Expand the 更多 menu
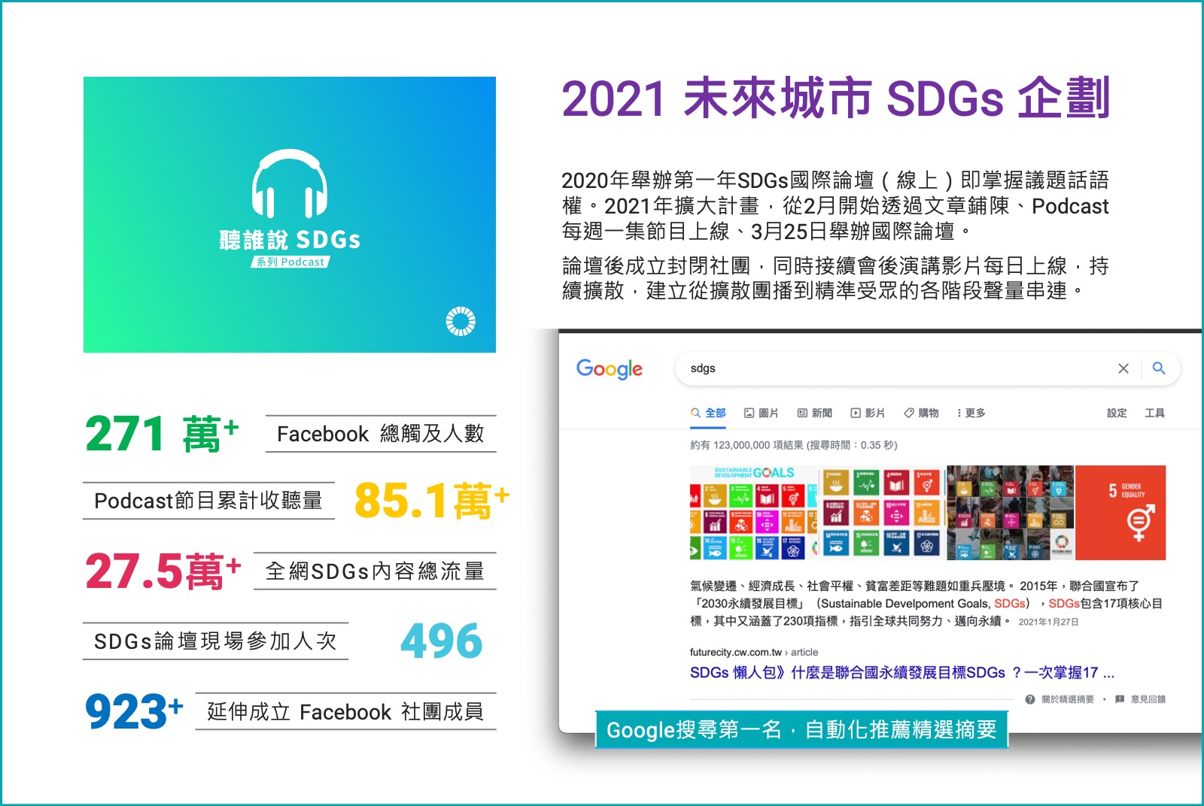 pyautogui.click(x=971, y=413)
